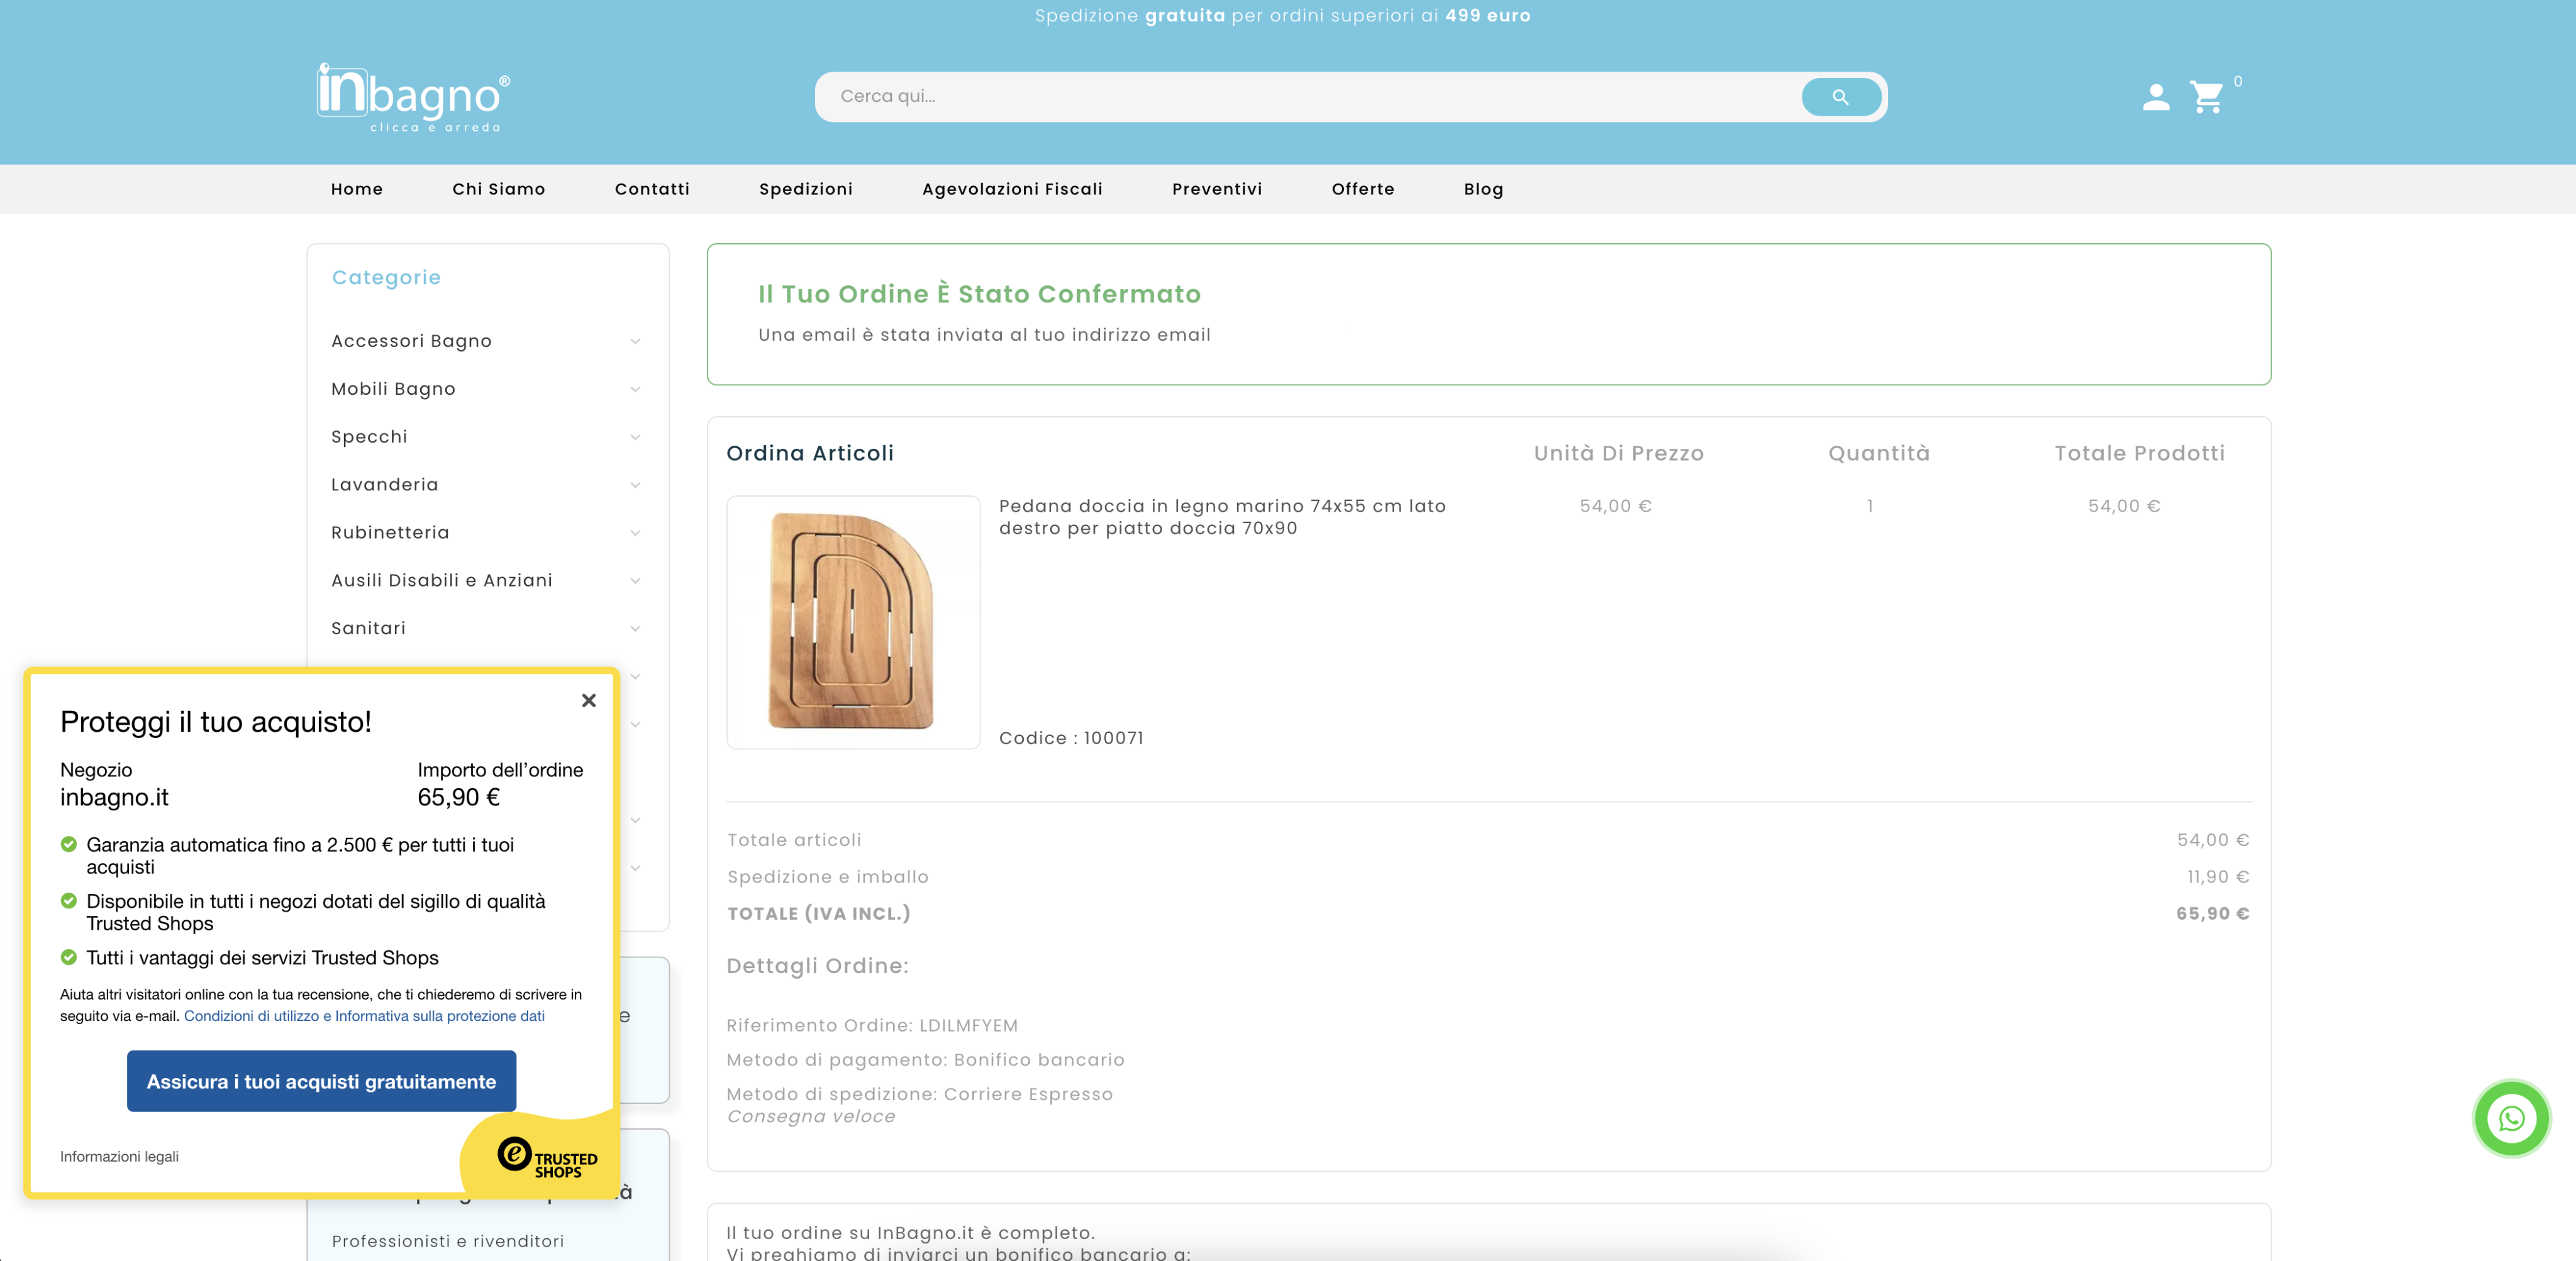Open the Chi Siamo page
The image size is (2576, 1261).
point(499,189)
